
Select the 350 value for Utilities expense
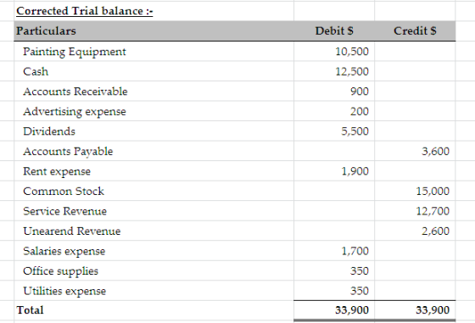pyautogui.click(x=360, y=292)
